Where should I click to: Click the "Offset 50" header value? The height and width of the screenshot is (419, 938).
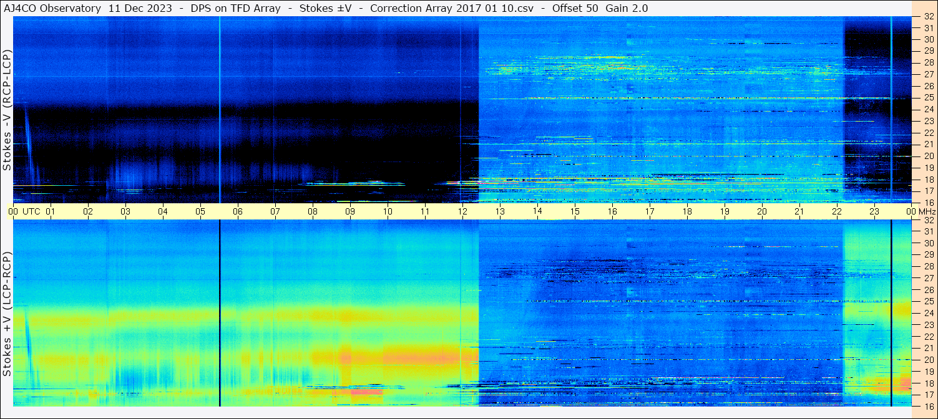point(575,8)
